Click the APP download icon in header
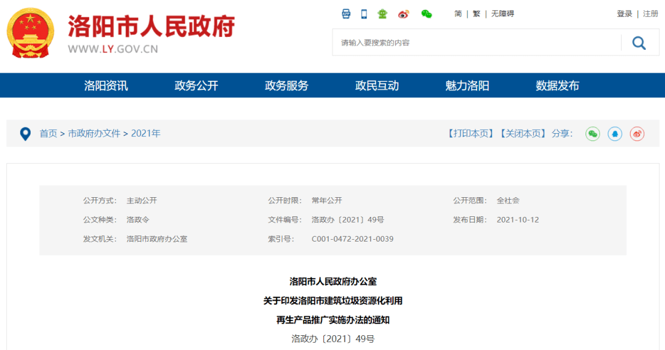 [347, 14]
